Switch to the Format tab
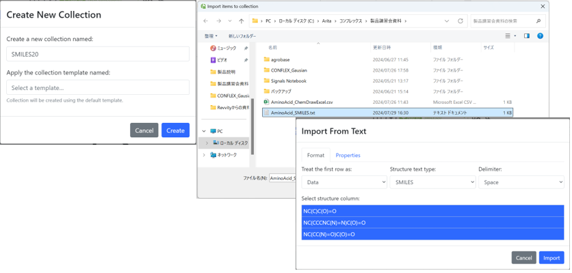 coord(315,155)
